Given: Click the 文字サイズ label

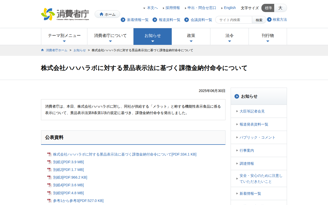Looking at the screenshot, I should coord(250,8).
